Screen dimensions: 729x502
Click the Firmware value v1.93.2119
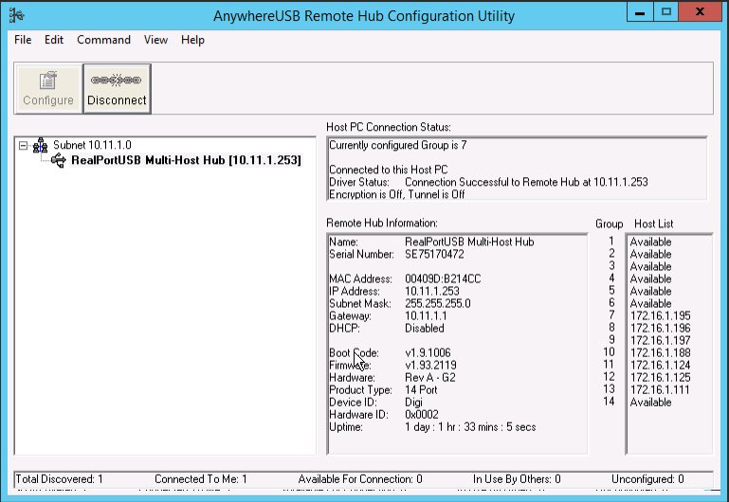(x=430, y=366)
